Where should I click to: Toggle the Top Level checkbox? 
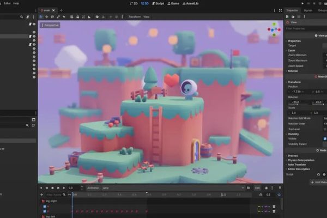(325, 129)
